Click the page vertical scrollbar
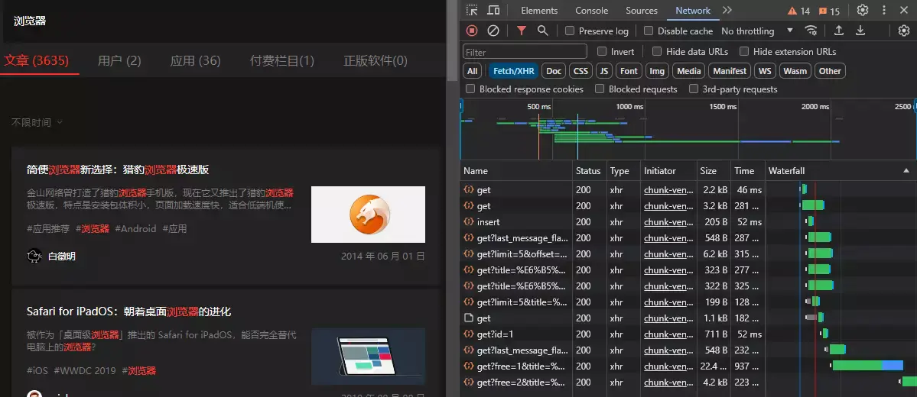The image size is (917, 397). pyautogui.click(x=451, y=41)
